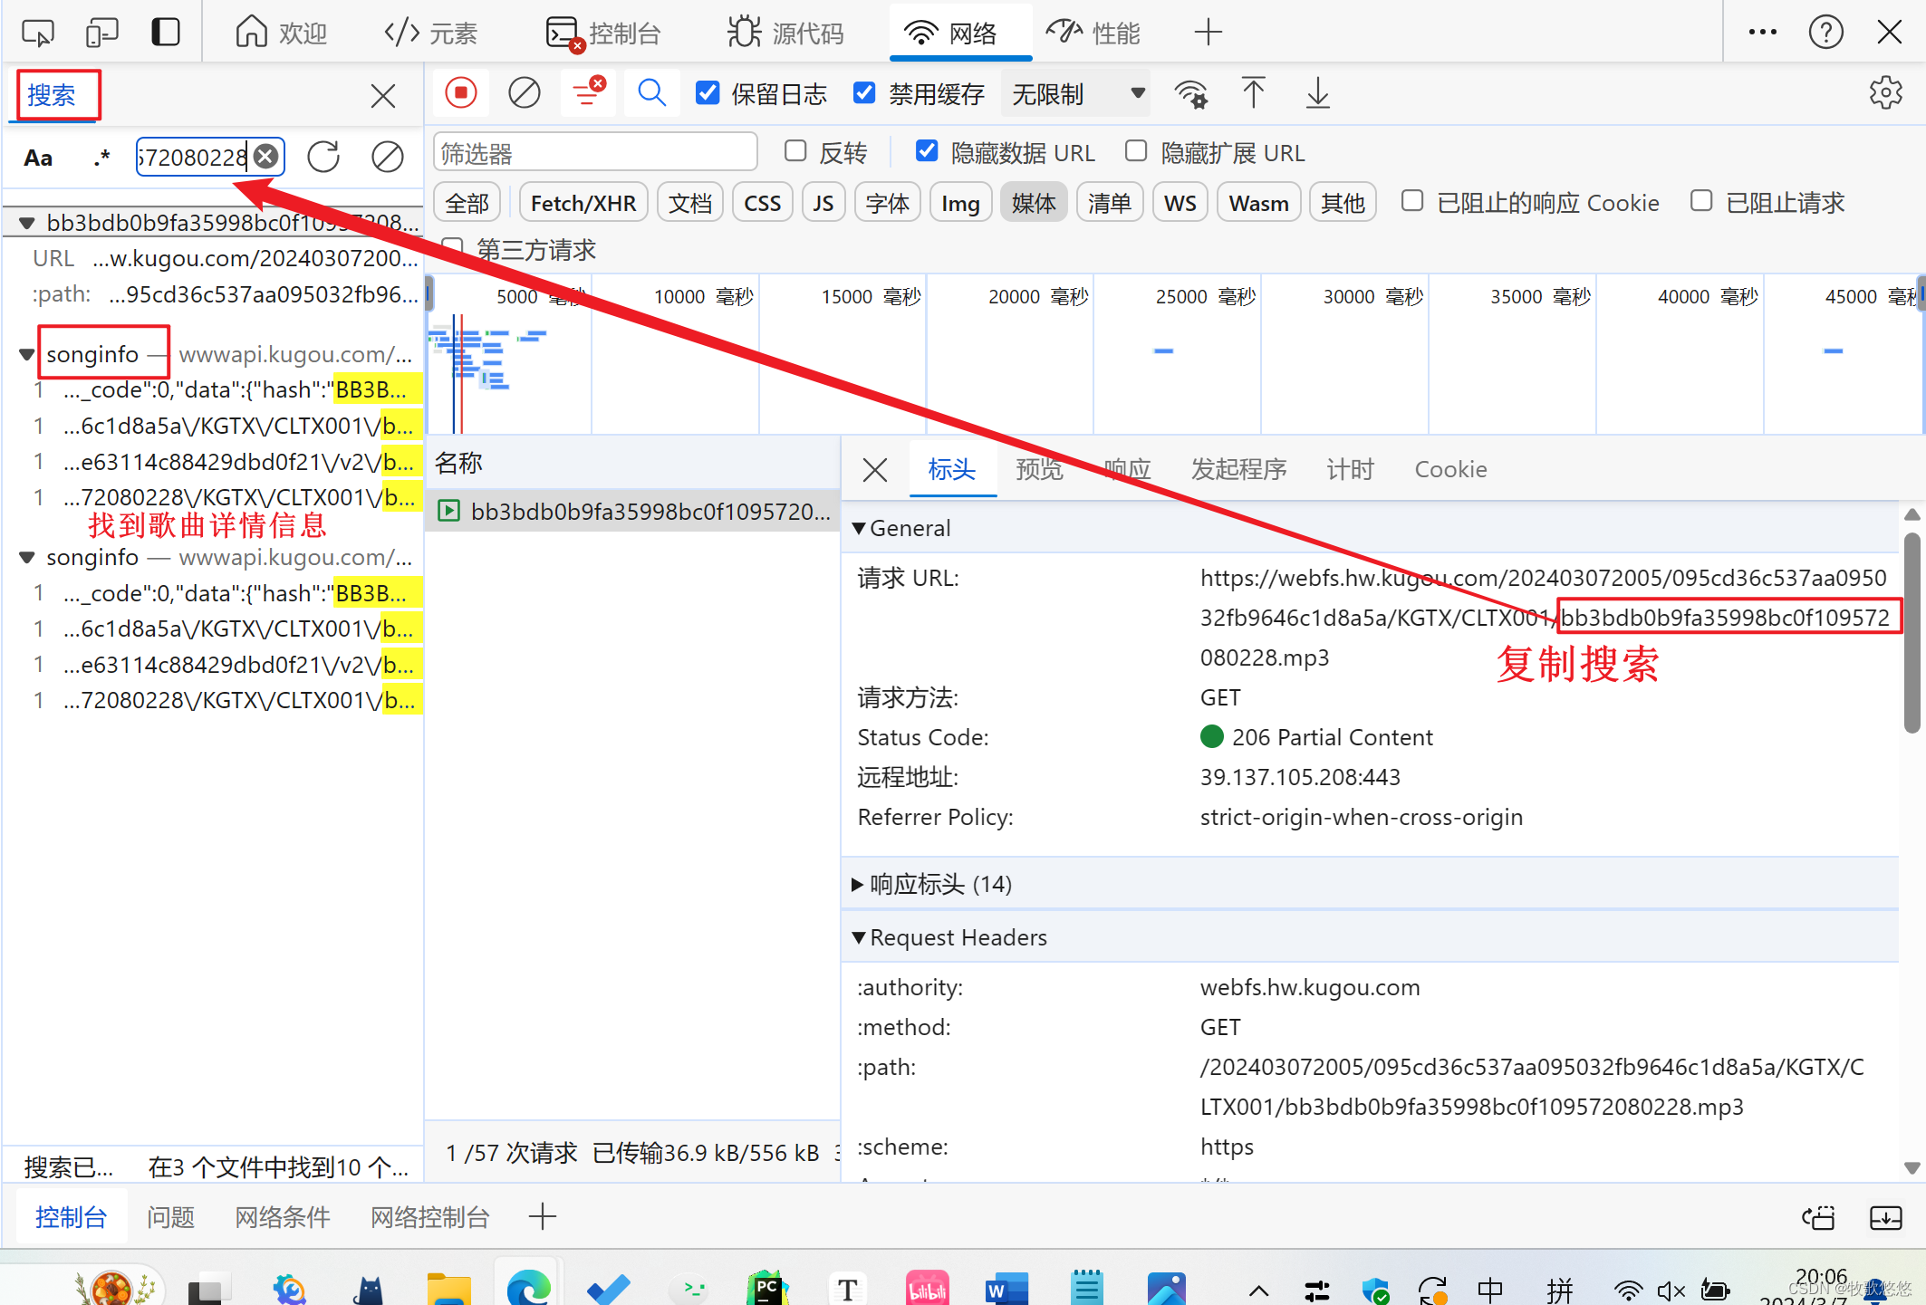
Task: Collapse the drawer using bottom-right icon
Action: click(1886, 1217)
